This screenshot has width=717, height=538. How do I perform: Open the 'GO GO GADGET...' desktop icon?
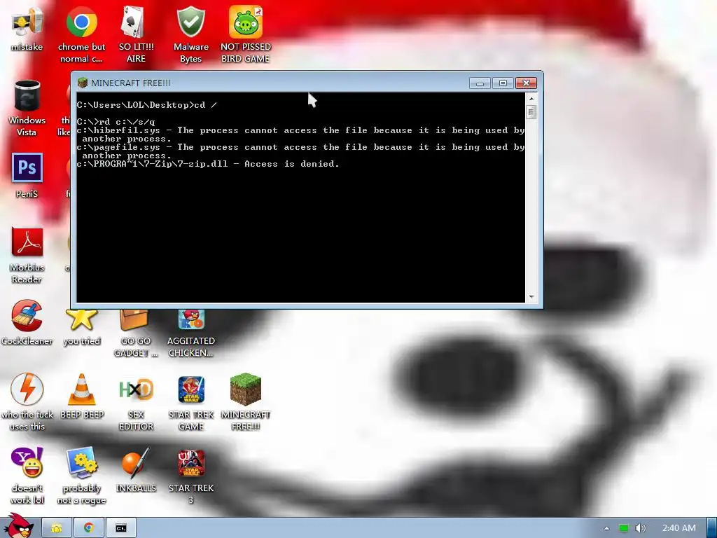136,333
